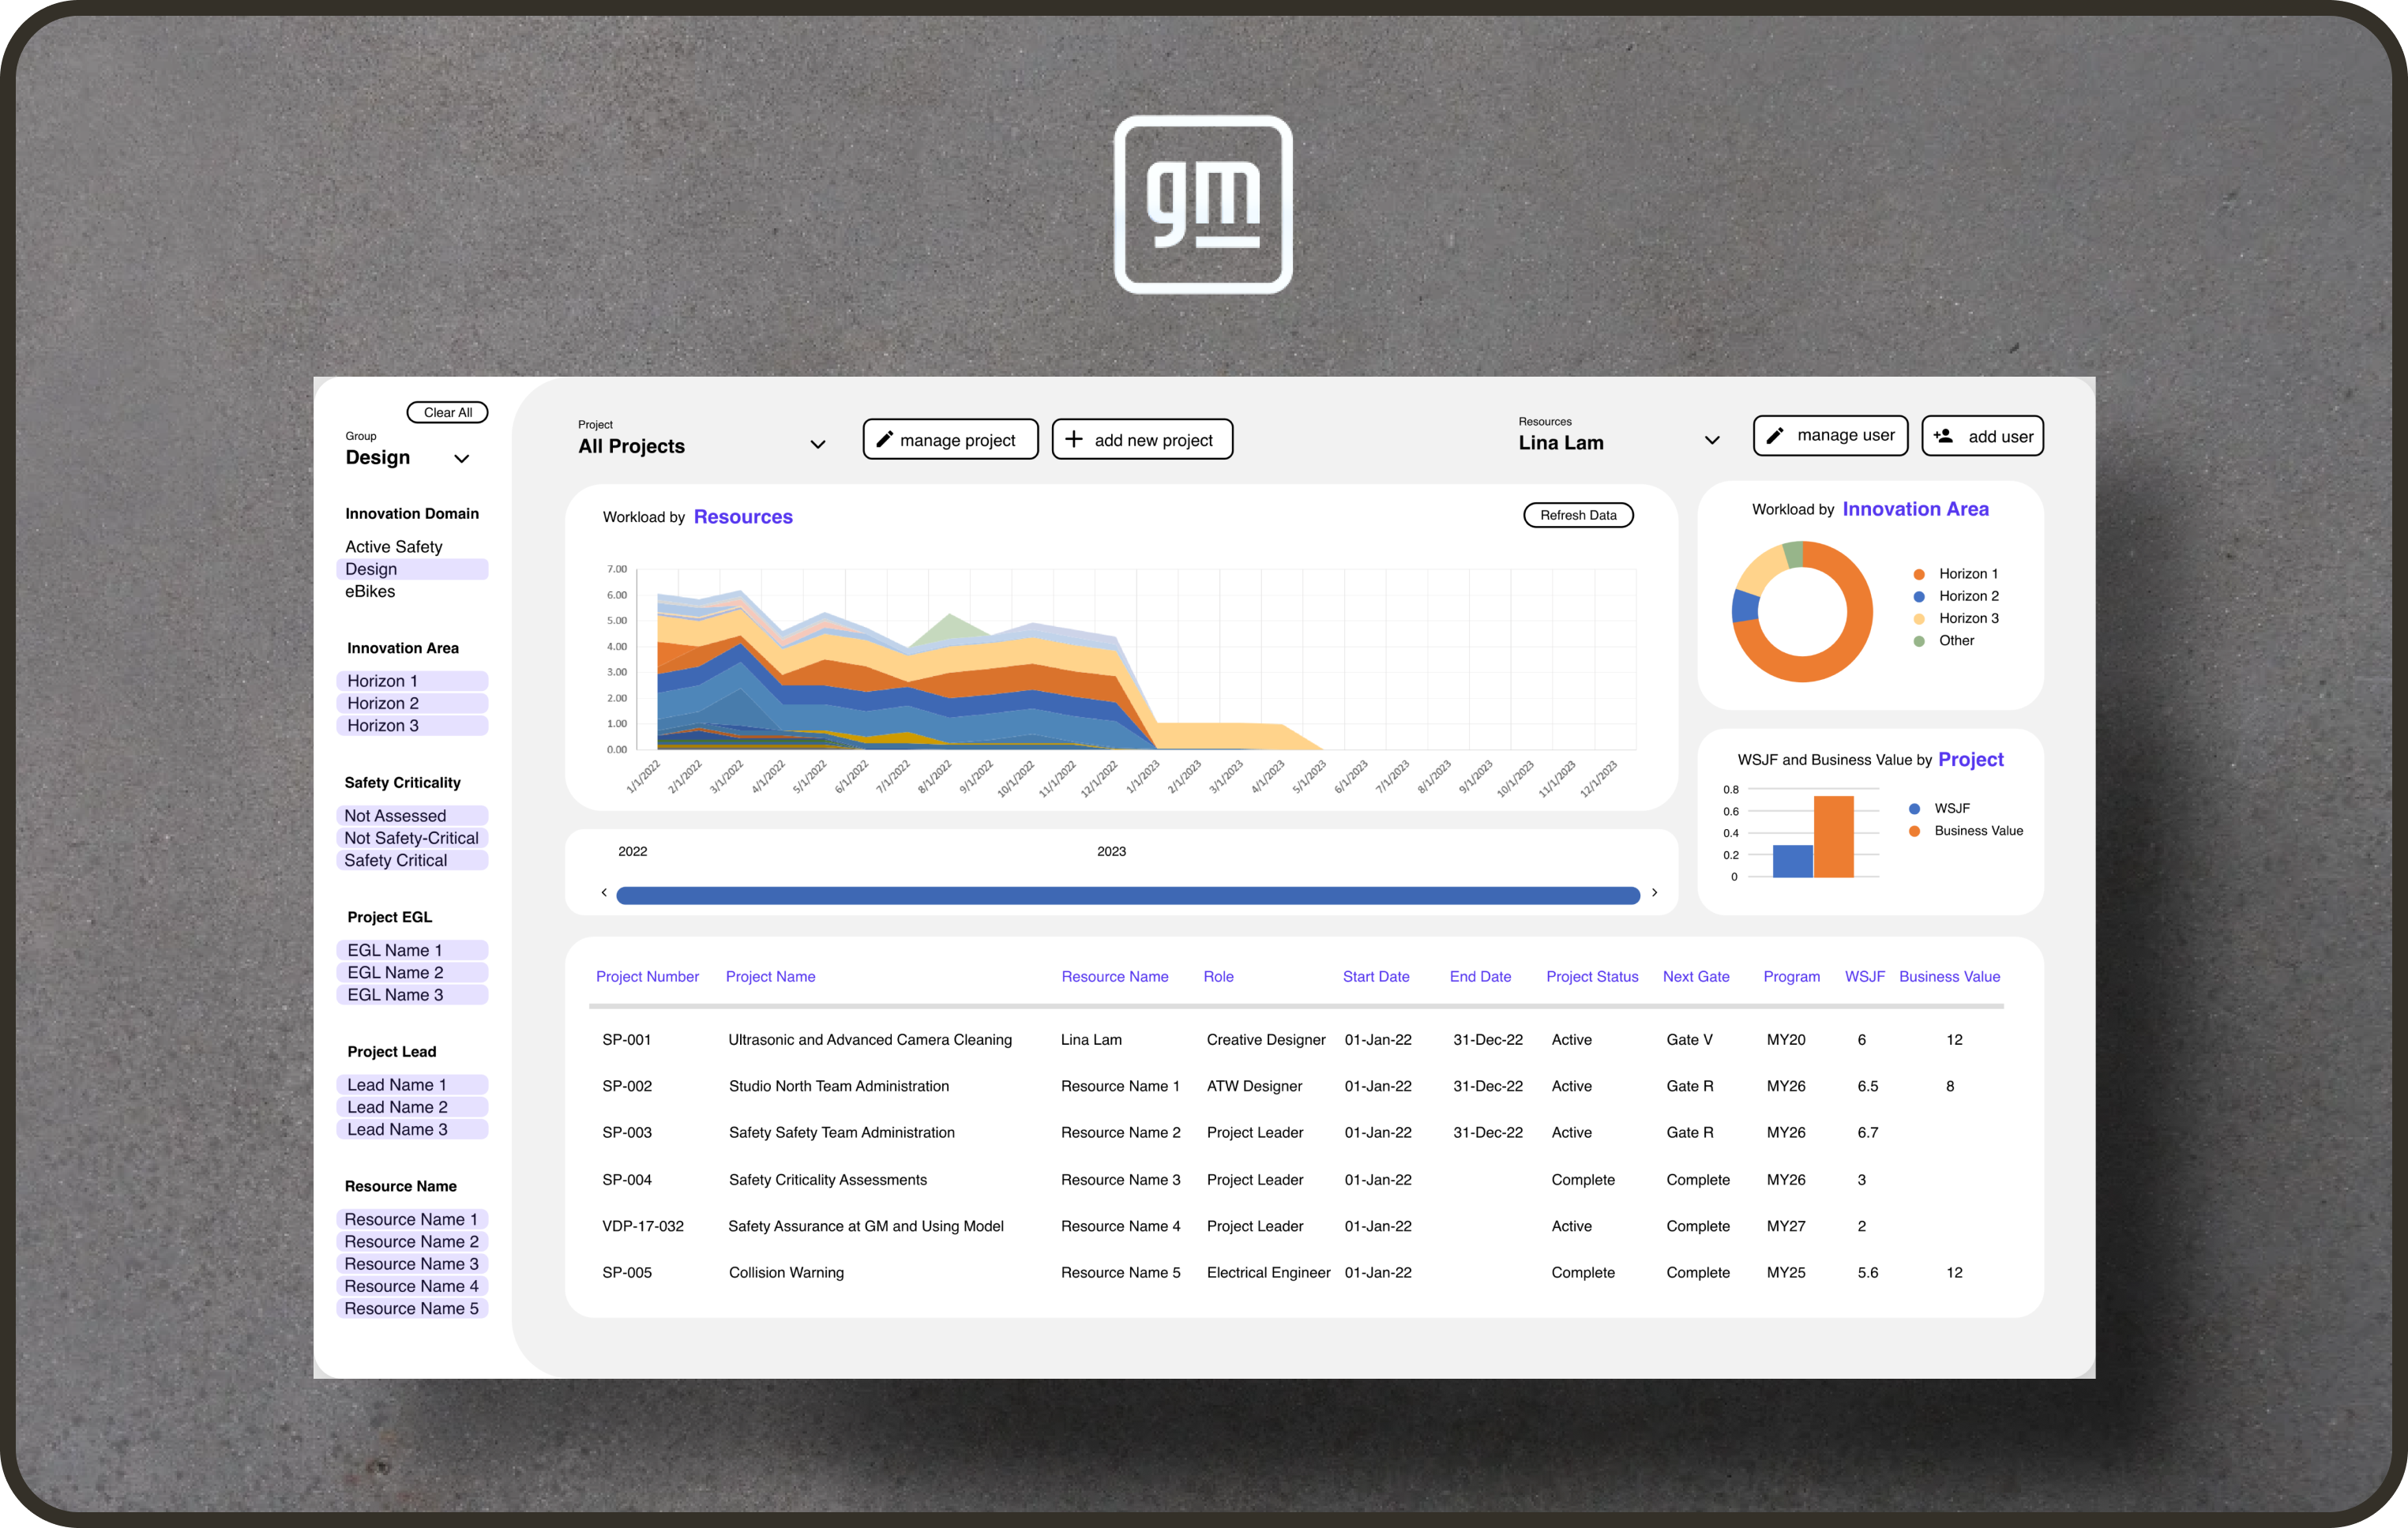
Task: Toggle the Resource Name 3 filter chip
Action: pos(412,1264)
